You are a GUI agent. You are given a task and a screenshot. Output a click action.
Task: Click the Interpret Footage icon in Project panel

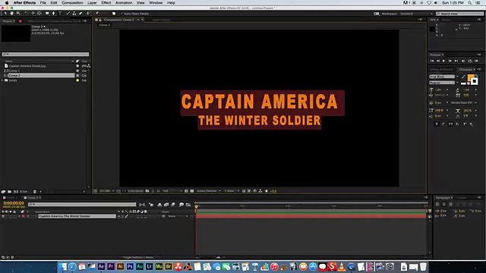(3, 192)
